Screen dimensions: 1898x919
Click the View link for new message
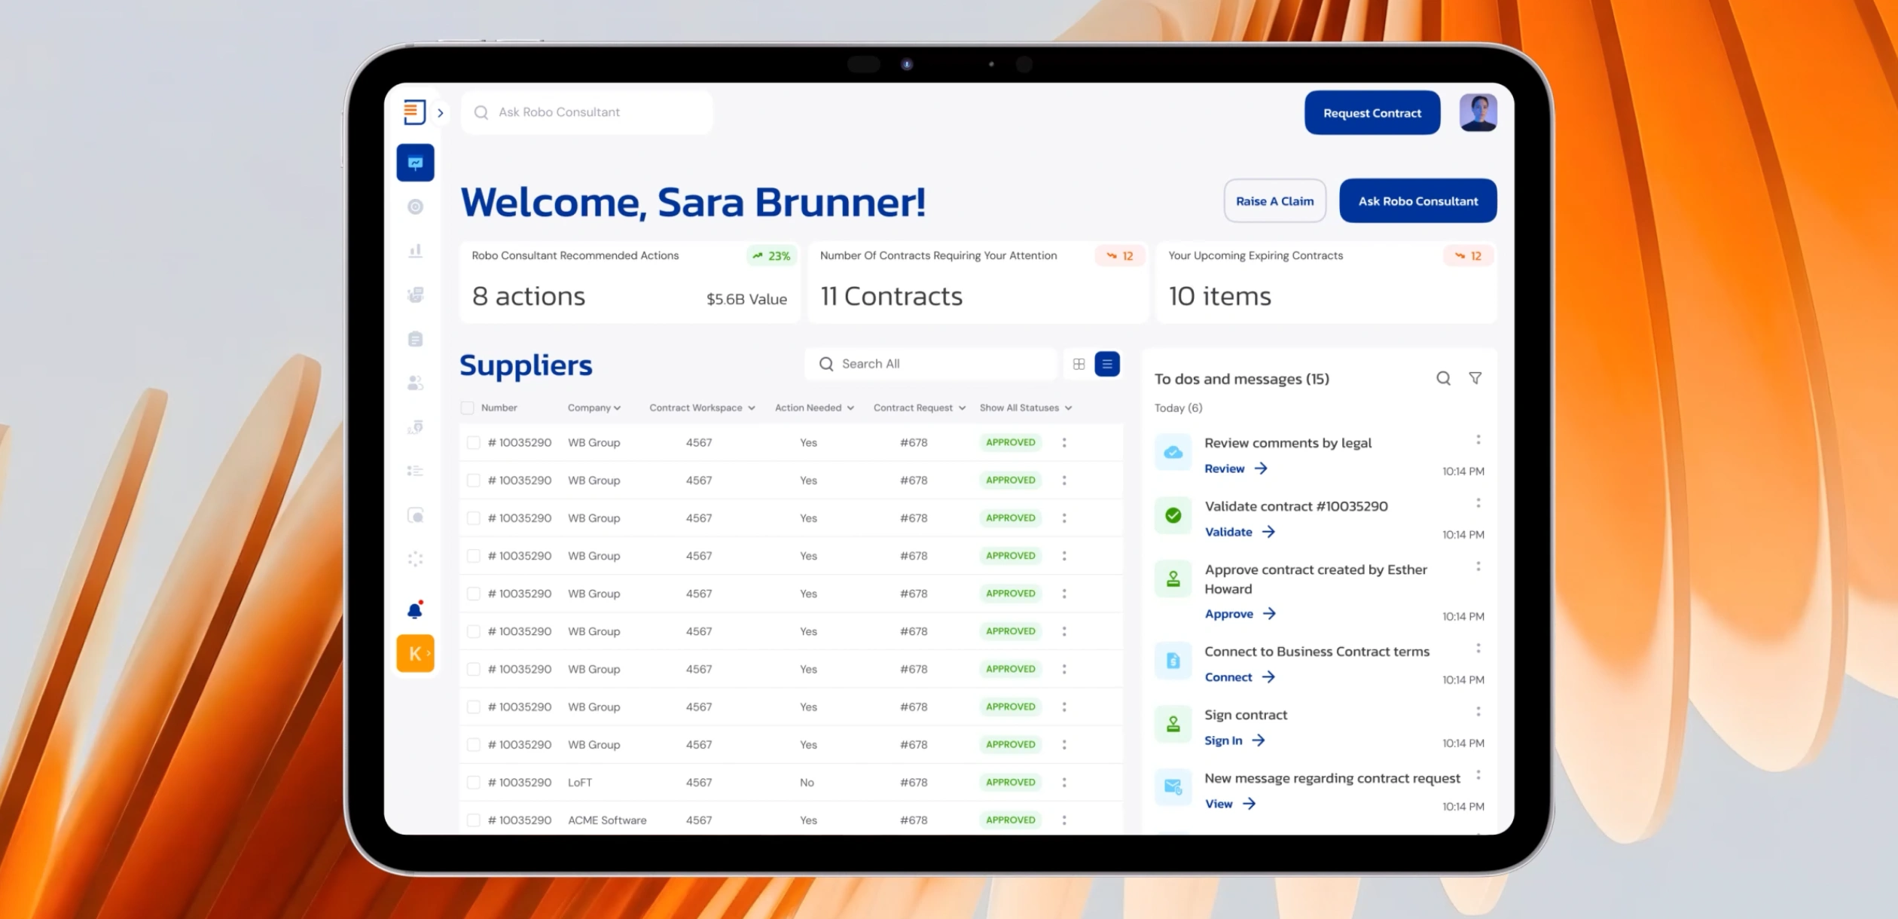pyautogui.click(x=1230, y=804)
